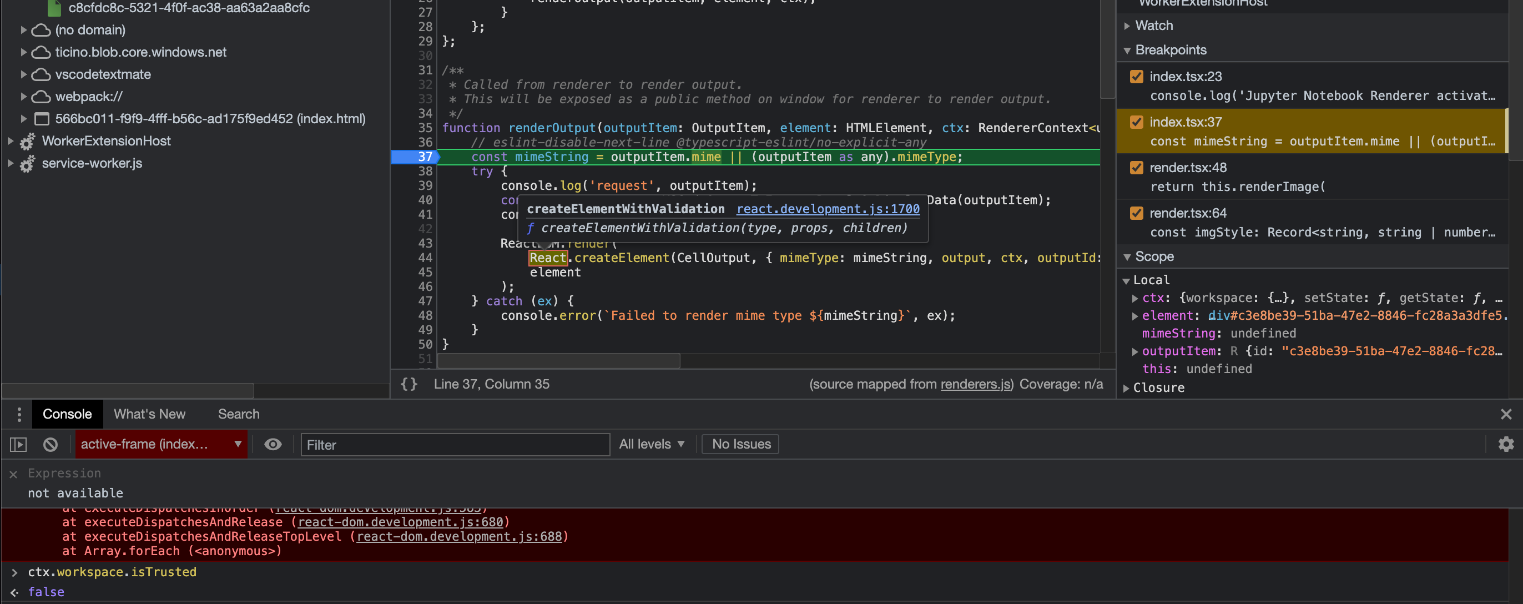Image resolution: width=1523 pixels, height=604 pixels.
Task: Uncheck the render.tsx:48 breakpoint
Action: (1136, 168)
